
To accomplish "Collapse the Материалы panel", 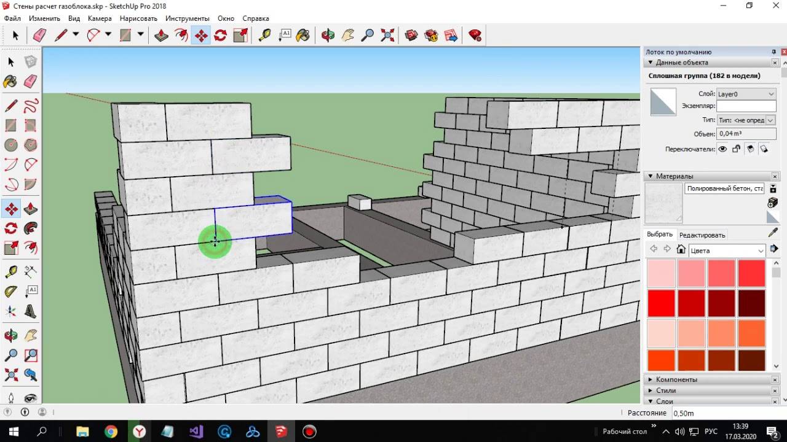I will coord(650,176).
